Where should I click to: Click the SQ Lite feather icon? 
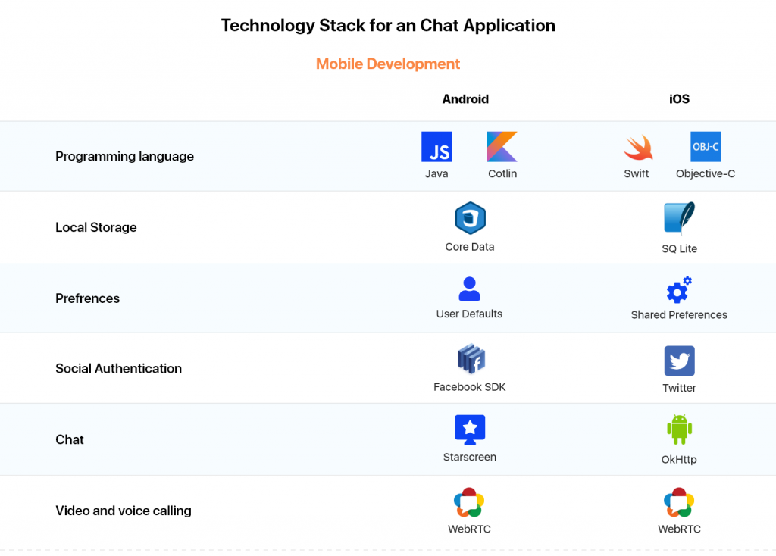pyautogui.click(x=679, y=218)
